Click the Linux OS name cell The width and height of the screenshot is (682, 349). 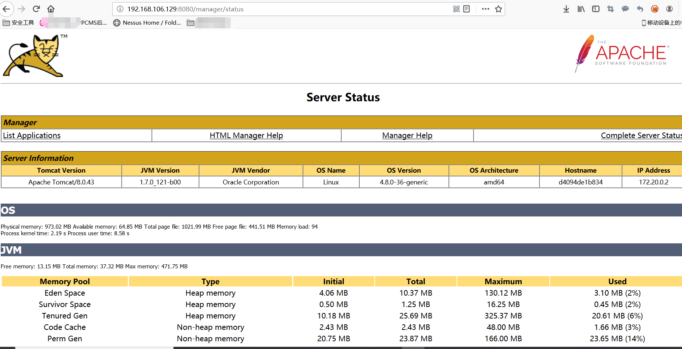[x=331, y=182]
